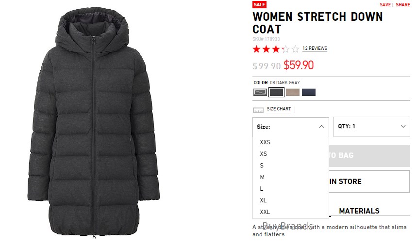Image resolution: width=417 pixels, height=245 pixels.
Task: Click the SHARE link
Action: click(x=402, y=4)
